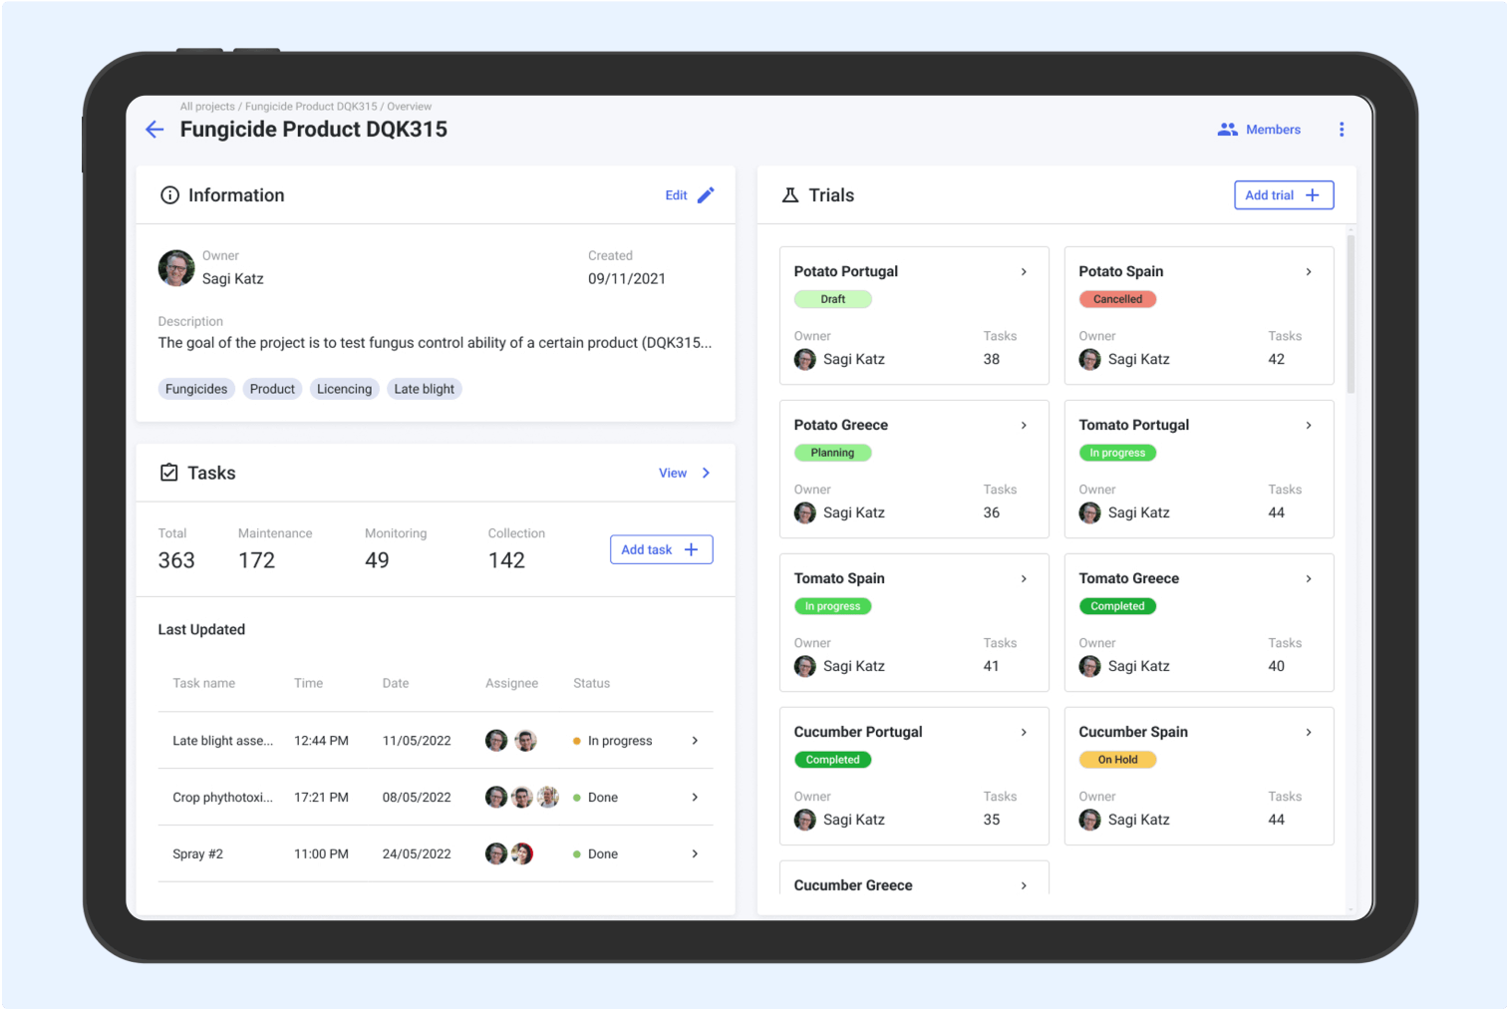The image size is (1507, 1009).
Task: Expand Crop phythotoxi task row chevron
Action: coord(695,798)
